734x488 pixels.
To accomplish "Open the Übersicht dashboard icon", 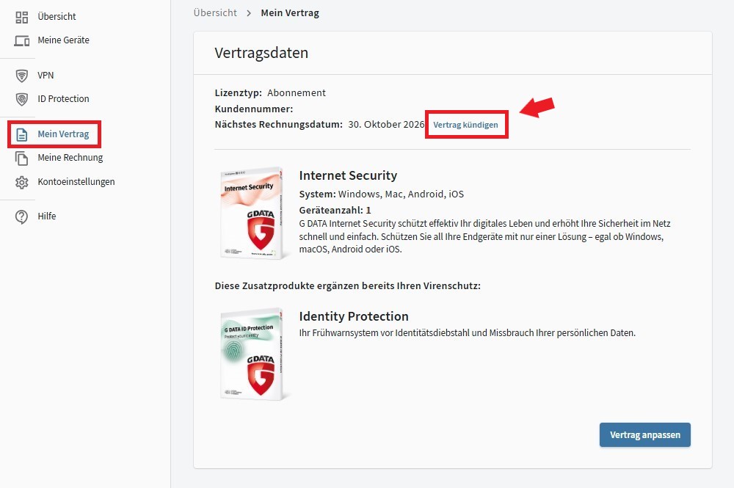I will point(21,15).
